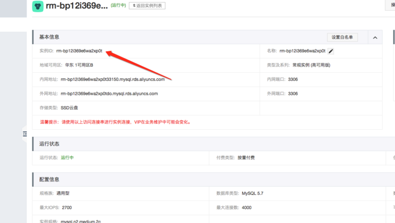Click the green RDS instance icon
Image resolution: width=395 pixels, height=223 pixels.
point(38,6)
